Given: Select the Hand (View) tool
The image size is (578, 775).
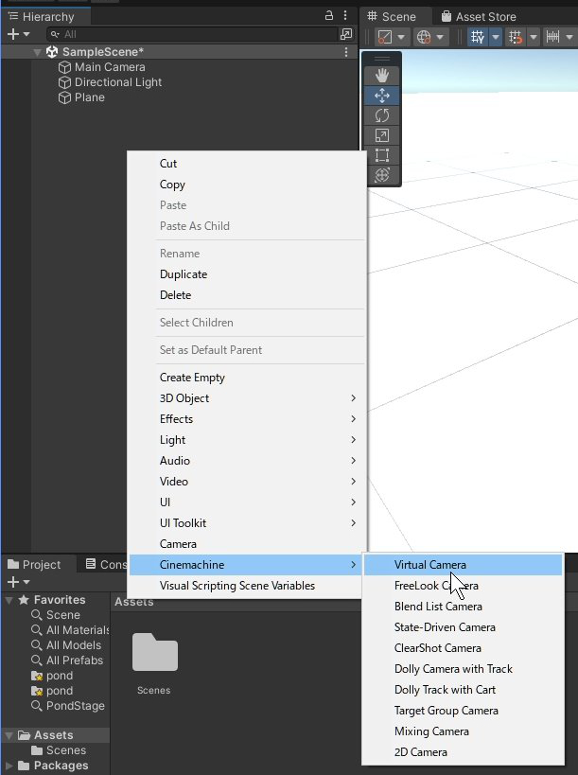Looking at the screenshot, I should [x=382, y=76].
